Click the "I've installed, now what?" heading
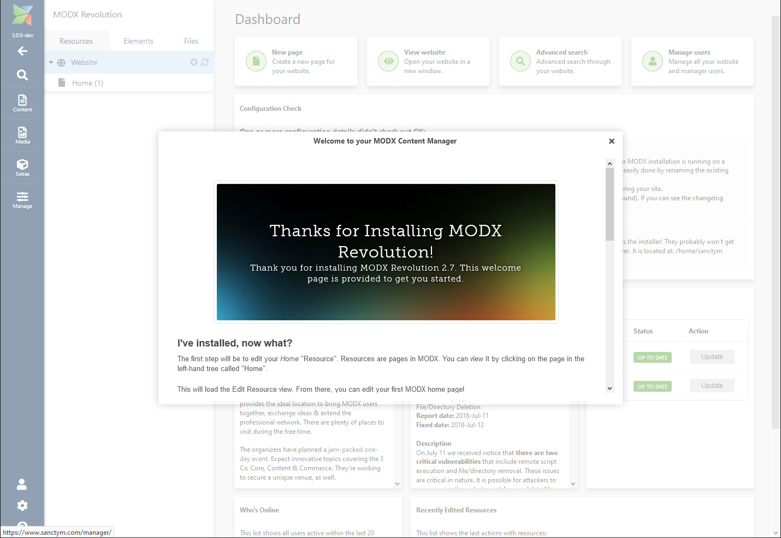 point(235,343)
